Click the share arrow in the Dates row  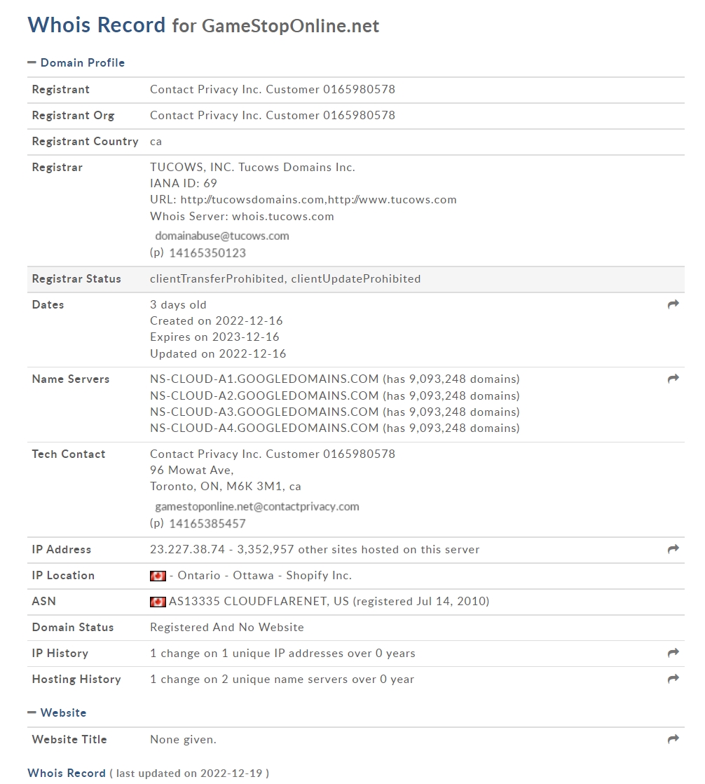pyautogui.click(x=673, y=304)
